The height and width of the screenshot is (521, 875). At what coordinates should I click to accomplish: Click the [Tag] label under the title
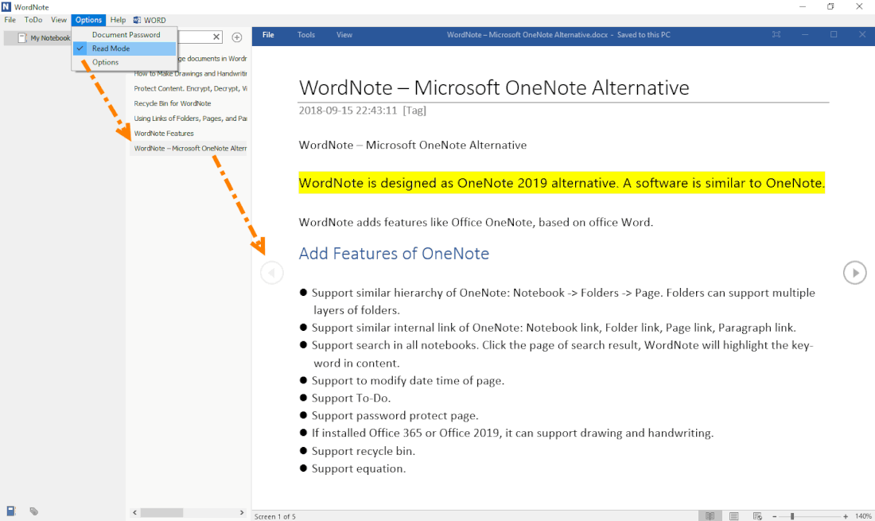tap(414, 111)
